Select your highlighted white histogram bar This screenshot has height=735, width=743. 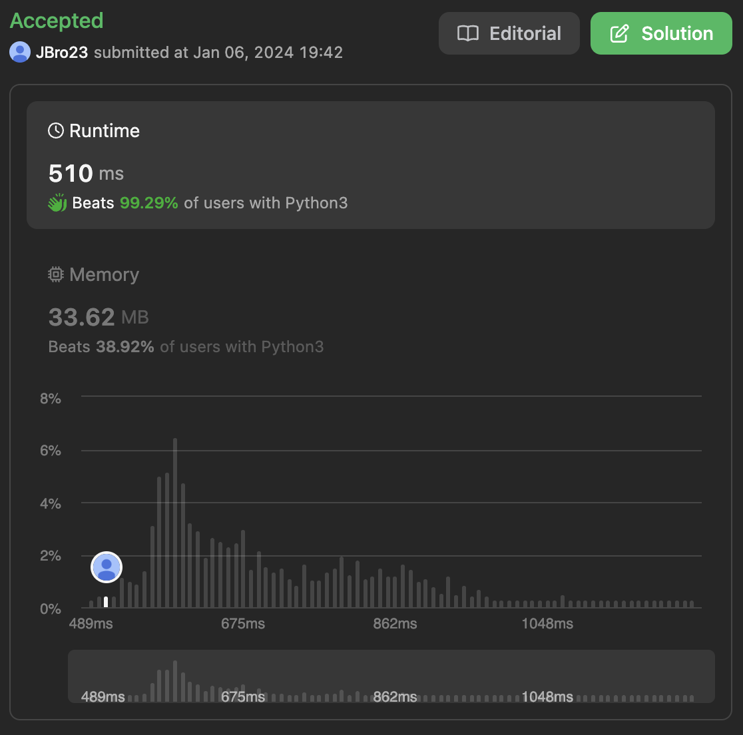pos(106,601)
